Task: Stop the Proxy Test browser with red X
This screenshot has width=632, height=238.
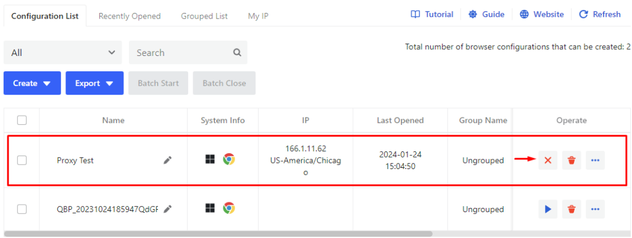Action: (548, 160)
